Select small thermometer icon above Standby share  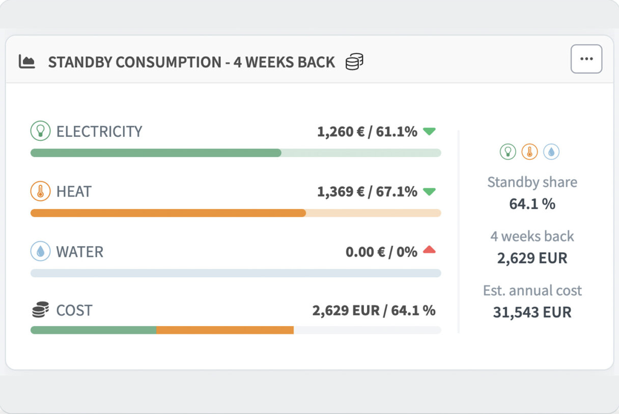coord(529,152)
